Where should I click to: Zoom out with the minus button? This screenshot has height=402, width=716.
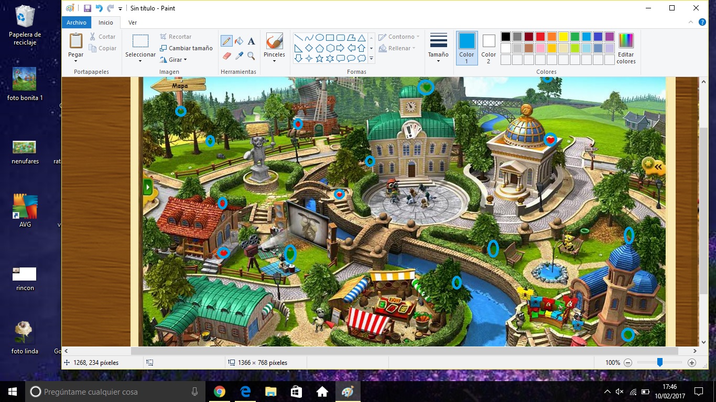pyautogui.click(x=627, y=363)
